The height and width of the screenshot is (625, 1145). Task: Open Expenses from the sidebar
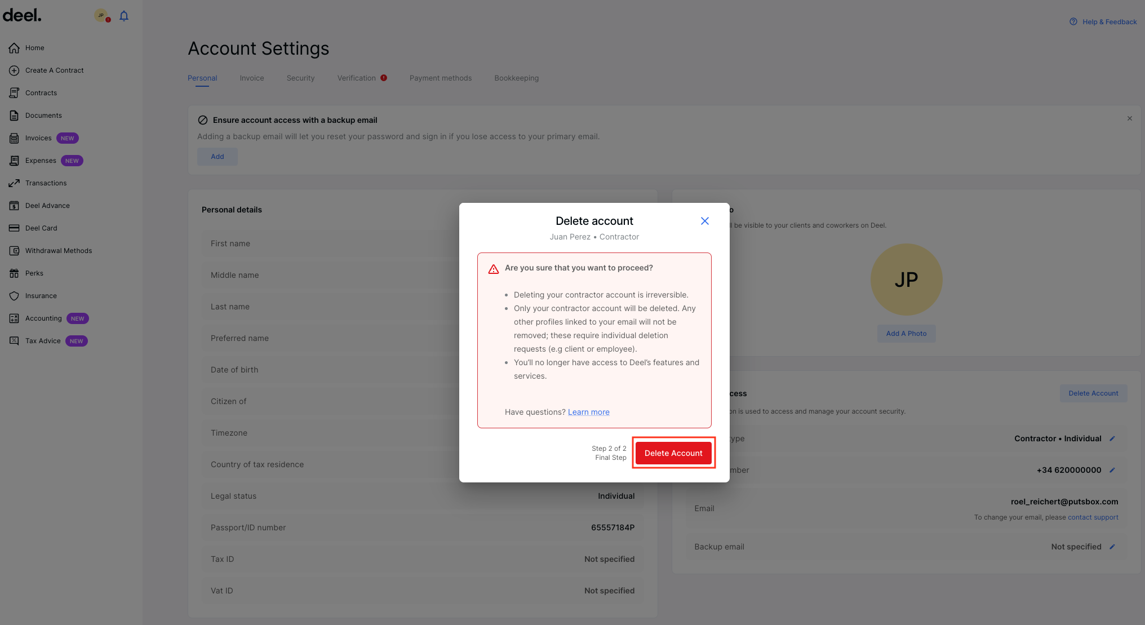(41, 160)
